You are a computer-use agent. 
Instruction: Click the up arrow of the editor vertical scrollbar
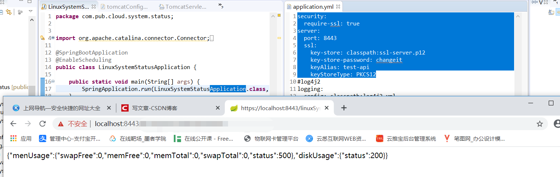(273, 16)
